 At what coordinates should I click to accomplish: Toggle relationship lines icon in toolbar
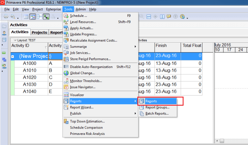click(46, 16)
